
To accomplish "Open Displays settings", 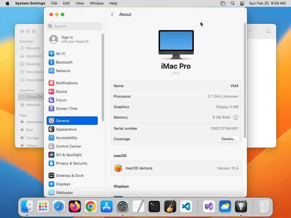I will point(72,184).
